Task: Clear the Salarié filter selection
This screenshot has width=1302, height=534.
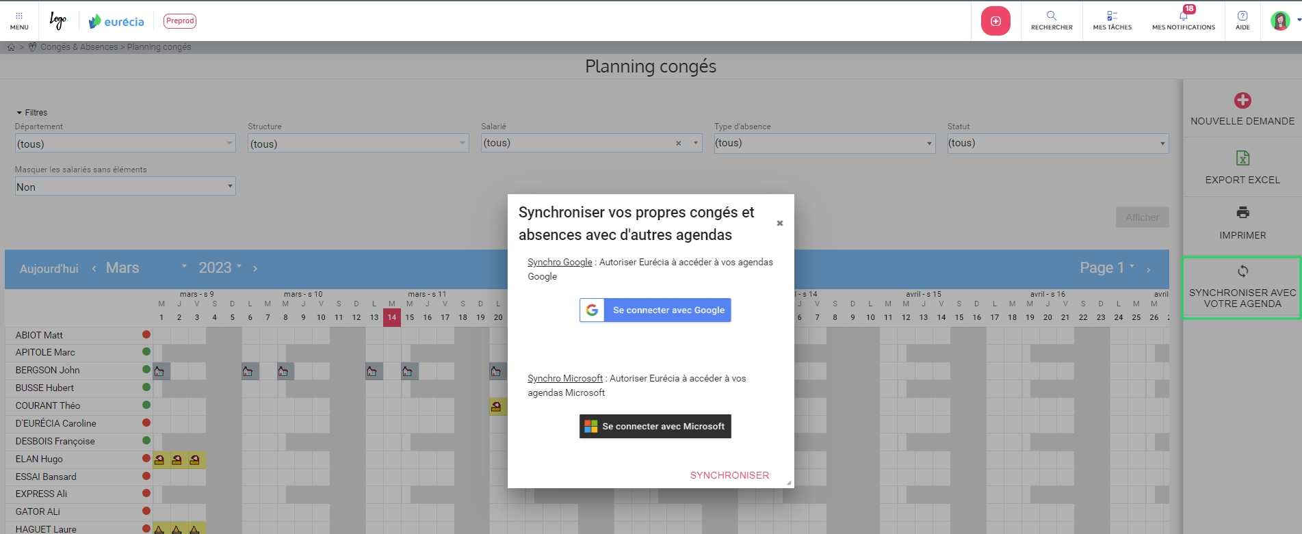Action: [x=679, y=143]
